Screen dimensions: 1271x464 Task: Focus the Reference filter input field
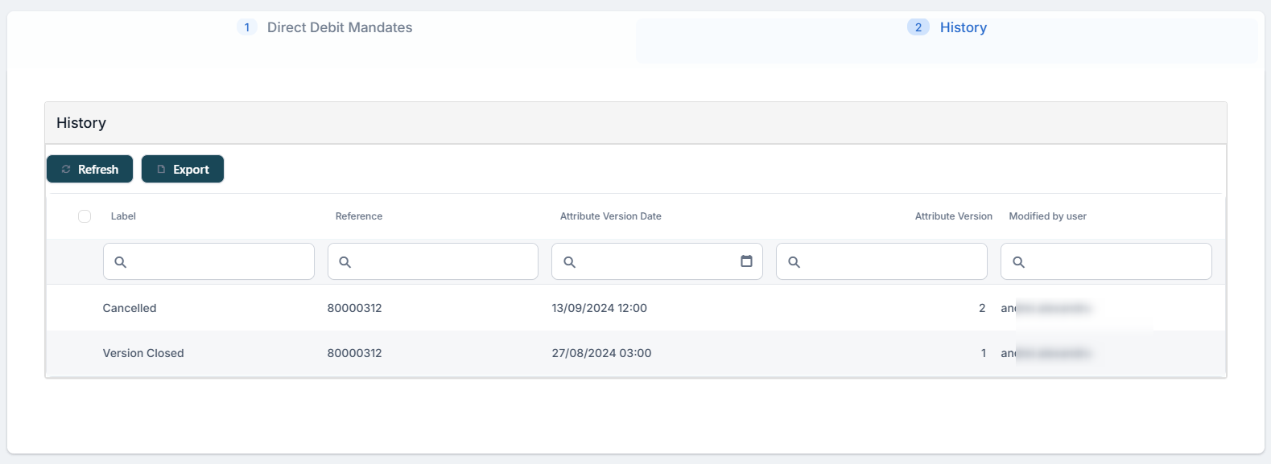[441, 262]
